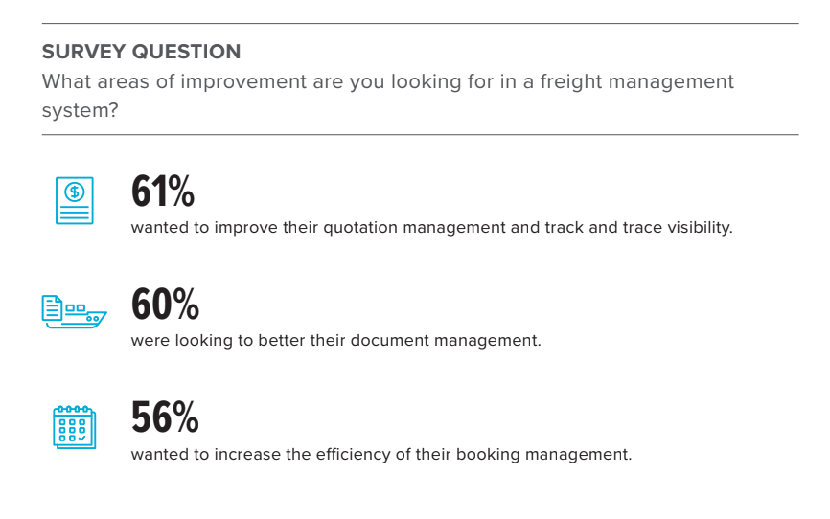Viewport: 830px width, 519px height.
Task: Click the calendar booking icon
Action: (74, 427)
